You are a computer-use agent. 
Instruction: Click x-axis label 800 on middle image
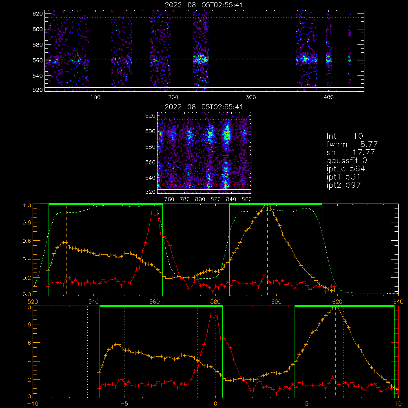(200, 200)
